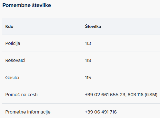Select the Številka column header
This screenshot has width=160, height=118.
(x=93, y=26)
